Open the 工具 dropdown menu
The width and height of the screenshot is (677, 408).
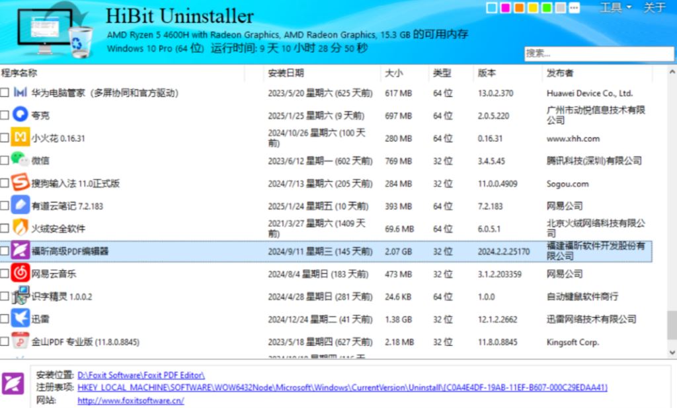point(615,8)
